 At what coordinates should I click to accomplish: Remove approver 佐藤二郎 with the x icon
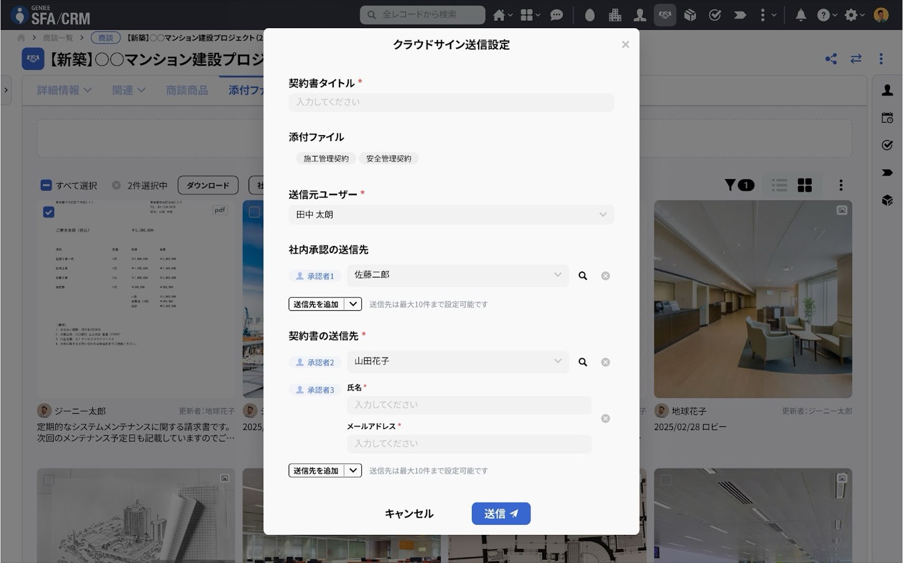point(605,276)
